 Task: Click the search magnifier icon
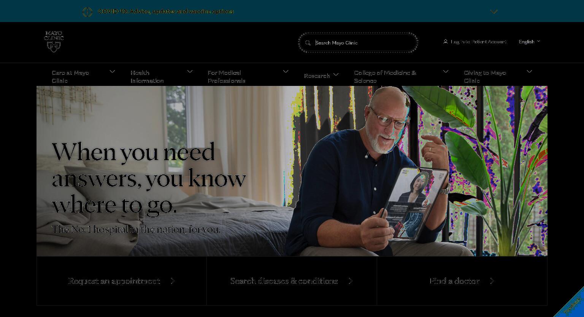click(308, 43)
